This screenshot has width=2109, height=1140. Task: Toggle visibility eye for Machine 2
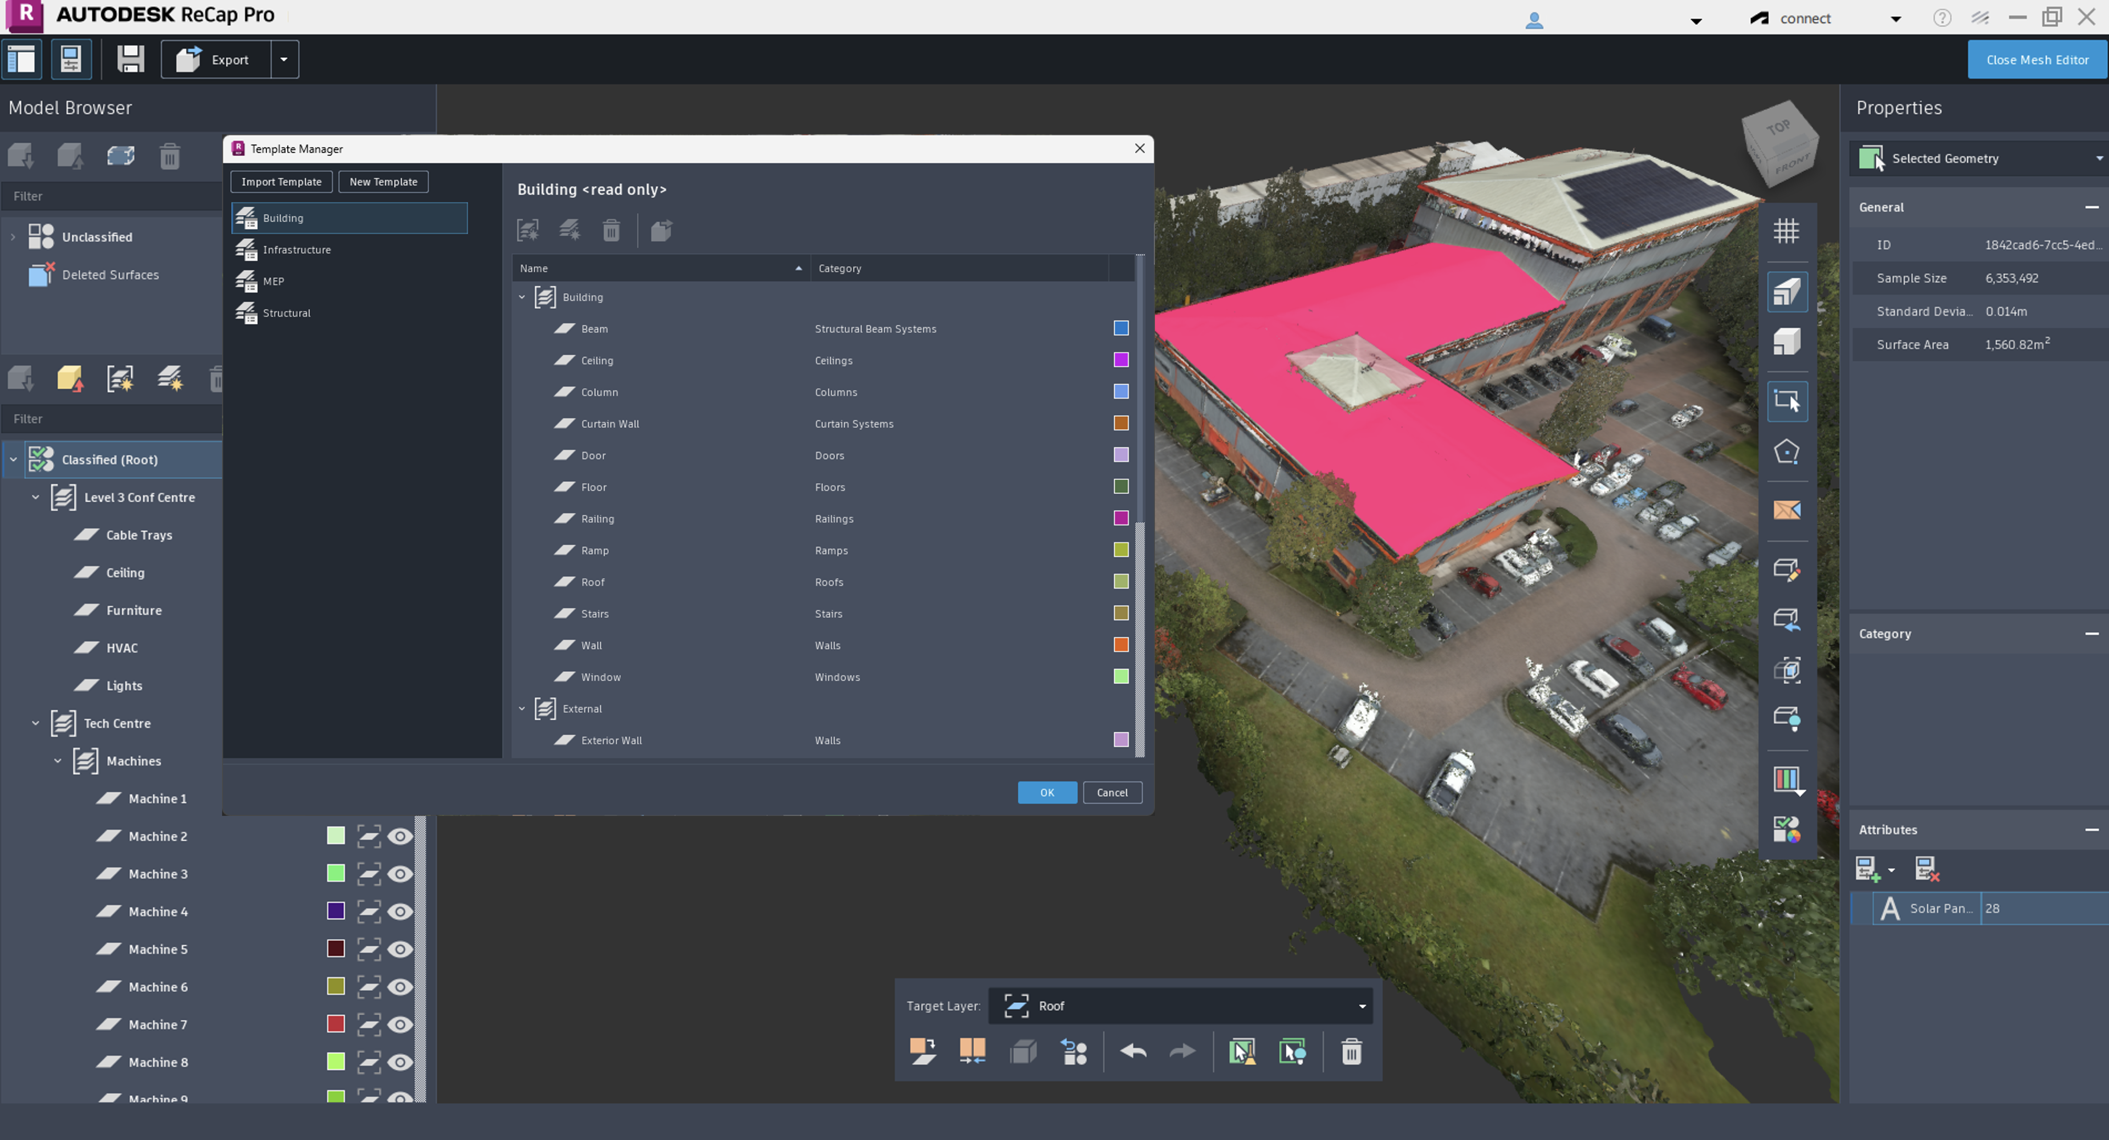tap(399, 836)
